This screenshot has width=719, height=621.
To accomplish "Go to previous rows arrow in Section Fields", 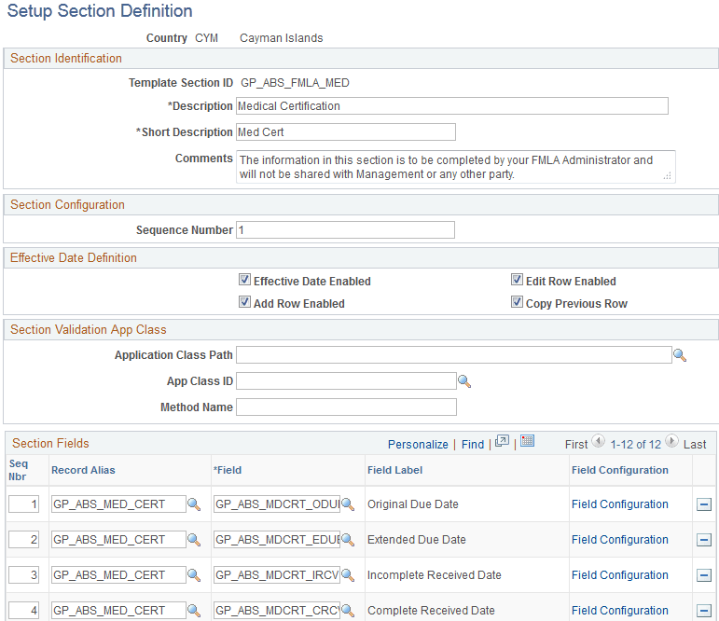I will point(598,442).
